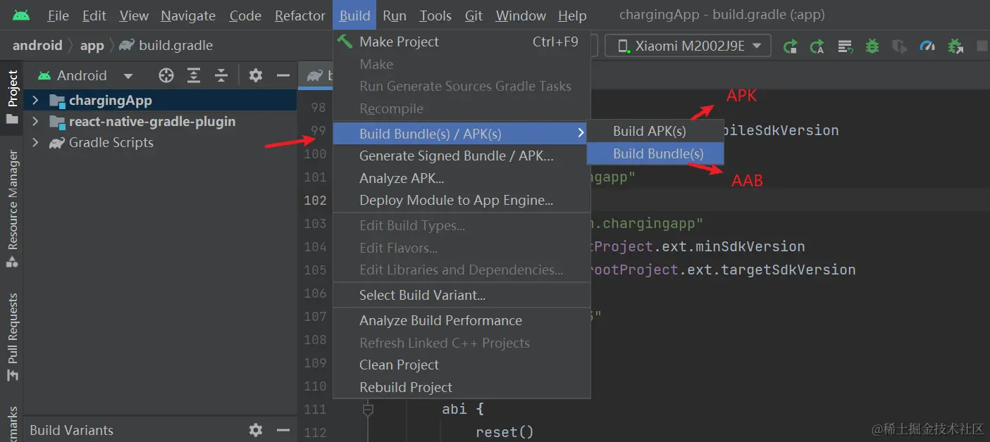Screen dimensions: 990x442
Task: Click Collapse All in Project panel
Action: (221, 75)
